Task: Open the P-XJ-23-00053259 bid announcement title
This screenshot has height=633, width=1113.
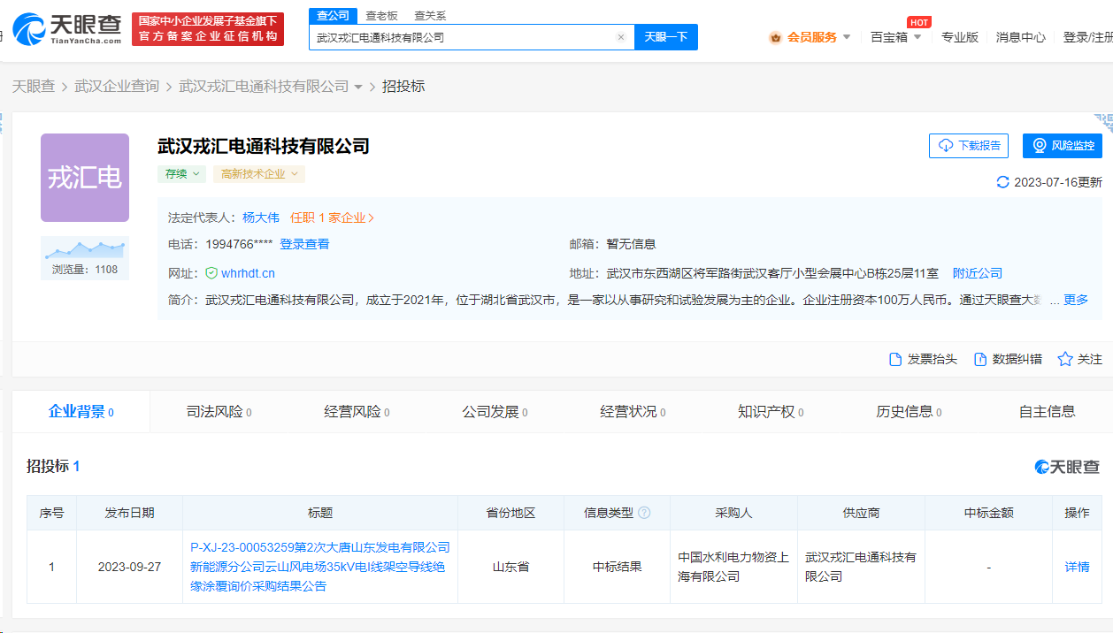Action: pyautogui.click(x=320, y=567)
